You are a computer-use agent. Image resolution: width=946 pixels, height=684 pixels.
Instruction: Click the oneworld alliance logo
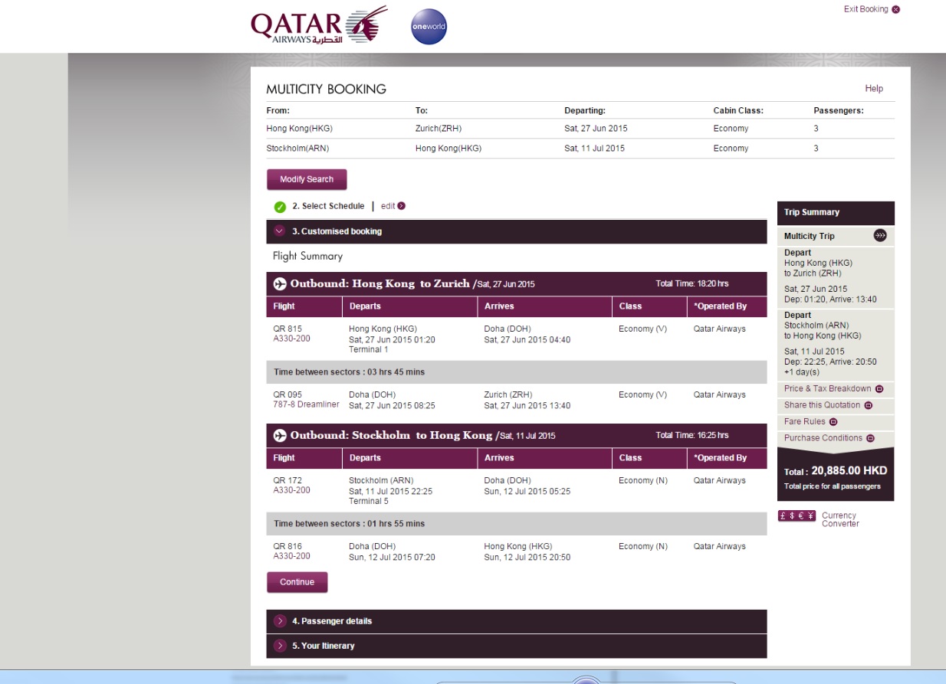(x=429, y=27)
